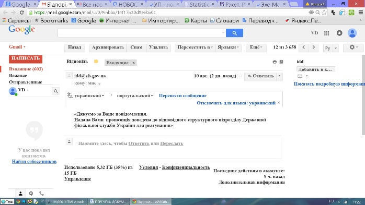Open Chrome from taskbar quick launch
Viewport: 365px width, 205px height.
[x=18, y=201]
